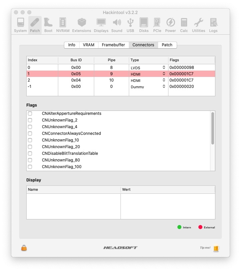Viewport: 241px width, 271px height.
Task: Toggle the CNUnknownFlag_100 checkbox
Action: coord(30,166)
